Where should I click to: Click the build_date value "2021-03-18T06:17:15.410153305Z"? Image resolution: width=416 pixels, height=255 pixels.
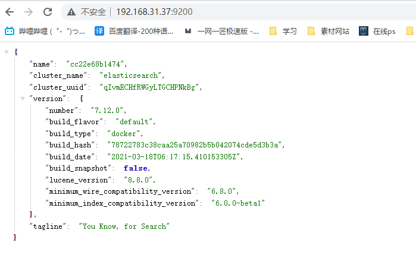tap(174, 157)
